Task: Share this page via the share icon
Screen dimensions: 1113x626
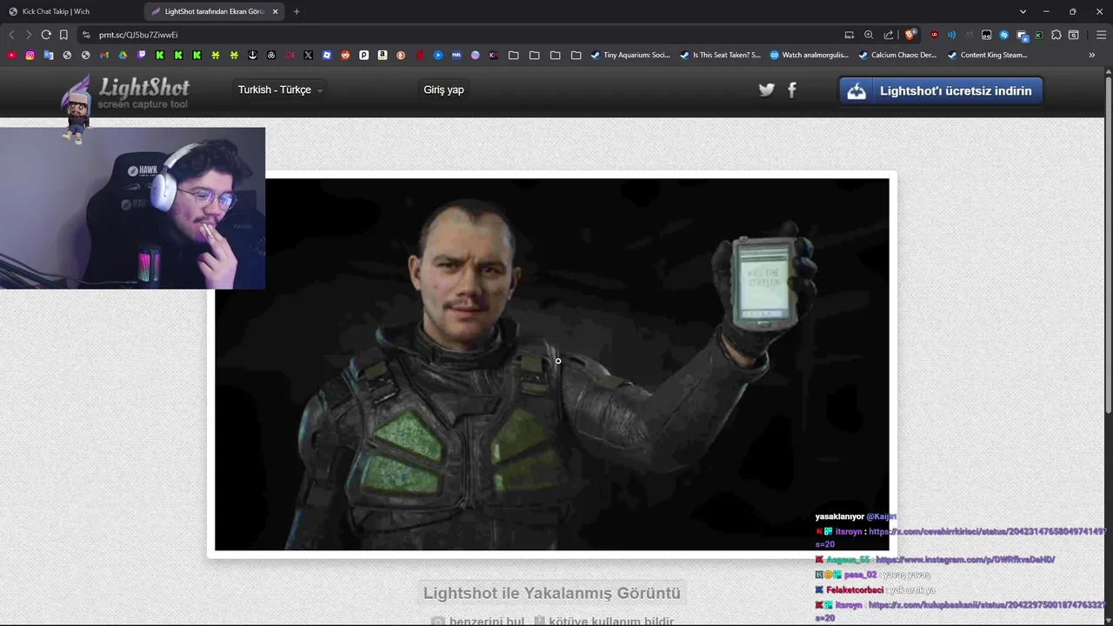Action: [x=889, y=35]
